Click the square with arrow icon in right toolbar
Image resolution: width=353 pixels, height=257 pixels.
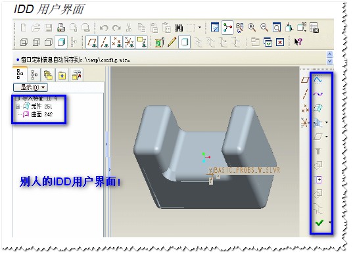point(318,179)
